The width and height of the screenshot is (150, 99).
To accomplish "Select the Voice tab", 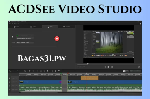I will tap(50, 27).
